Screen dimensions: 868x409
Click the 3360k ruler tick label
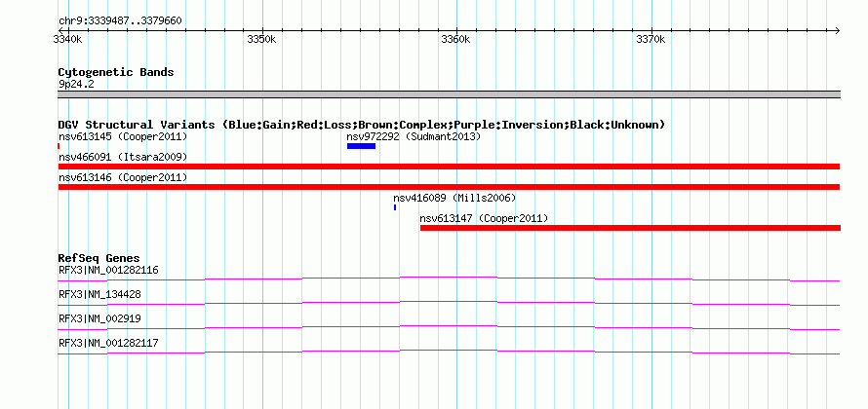456,39
